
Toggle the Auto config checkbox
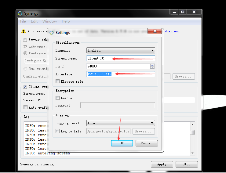pyautogui.click(x=26, y=107)
